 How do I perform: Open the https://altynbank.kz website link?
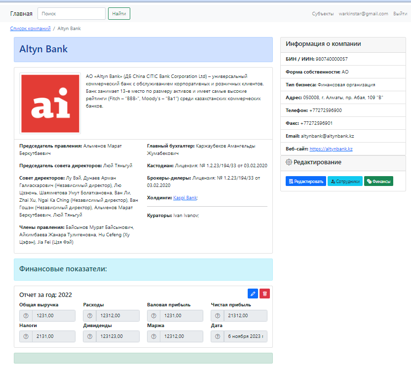[x=331, y=148]
